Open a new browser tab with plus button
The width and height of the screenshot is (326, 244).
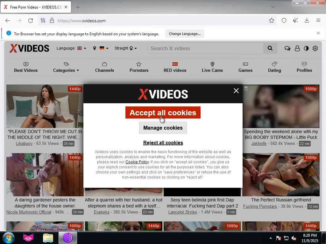pyautogui.click(x=78, y=7)
